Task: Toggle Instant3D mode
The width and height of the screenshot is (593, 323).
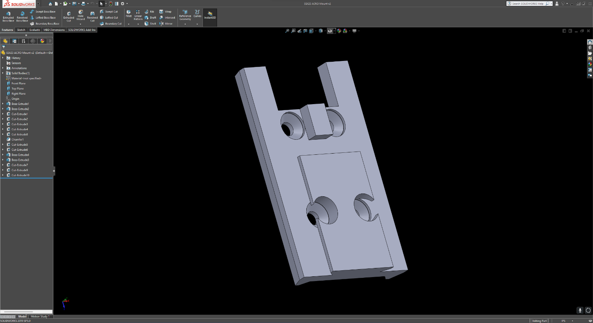Action: 210,16
